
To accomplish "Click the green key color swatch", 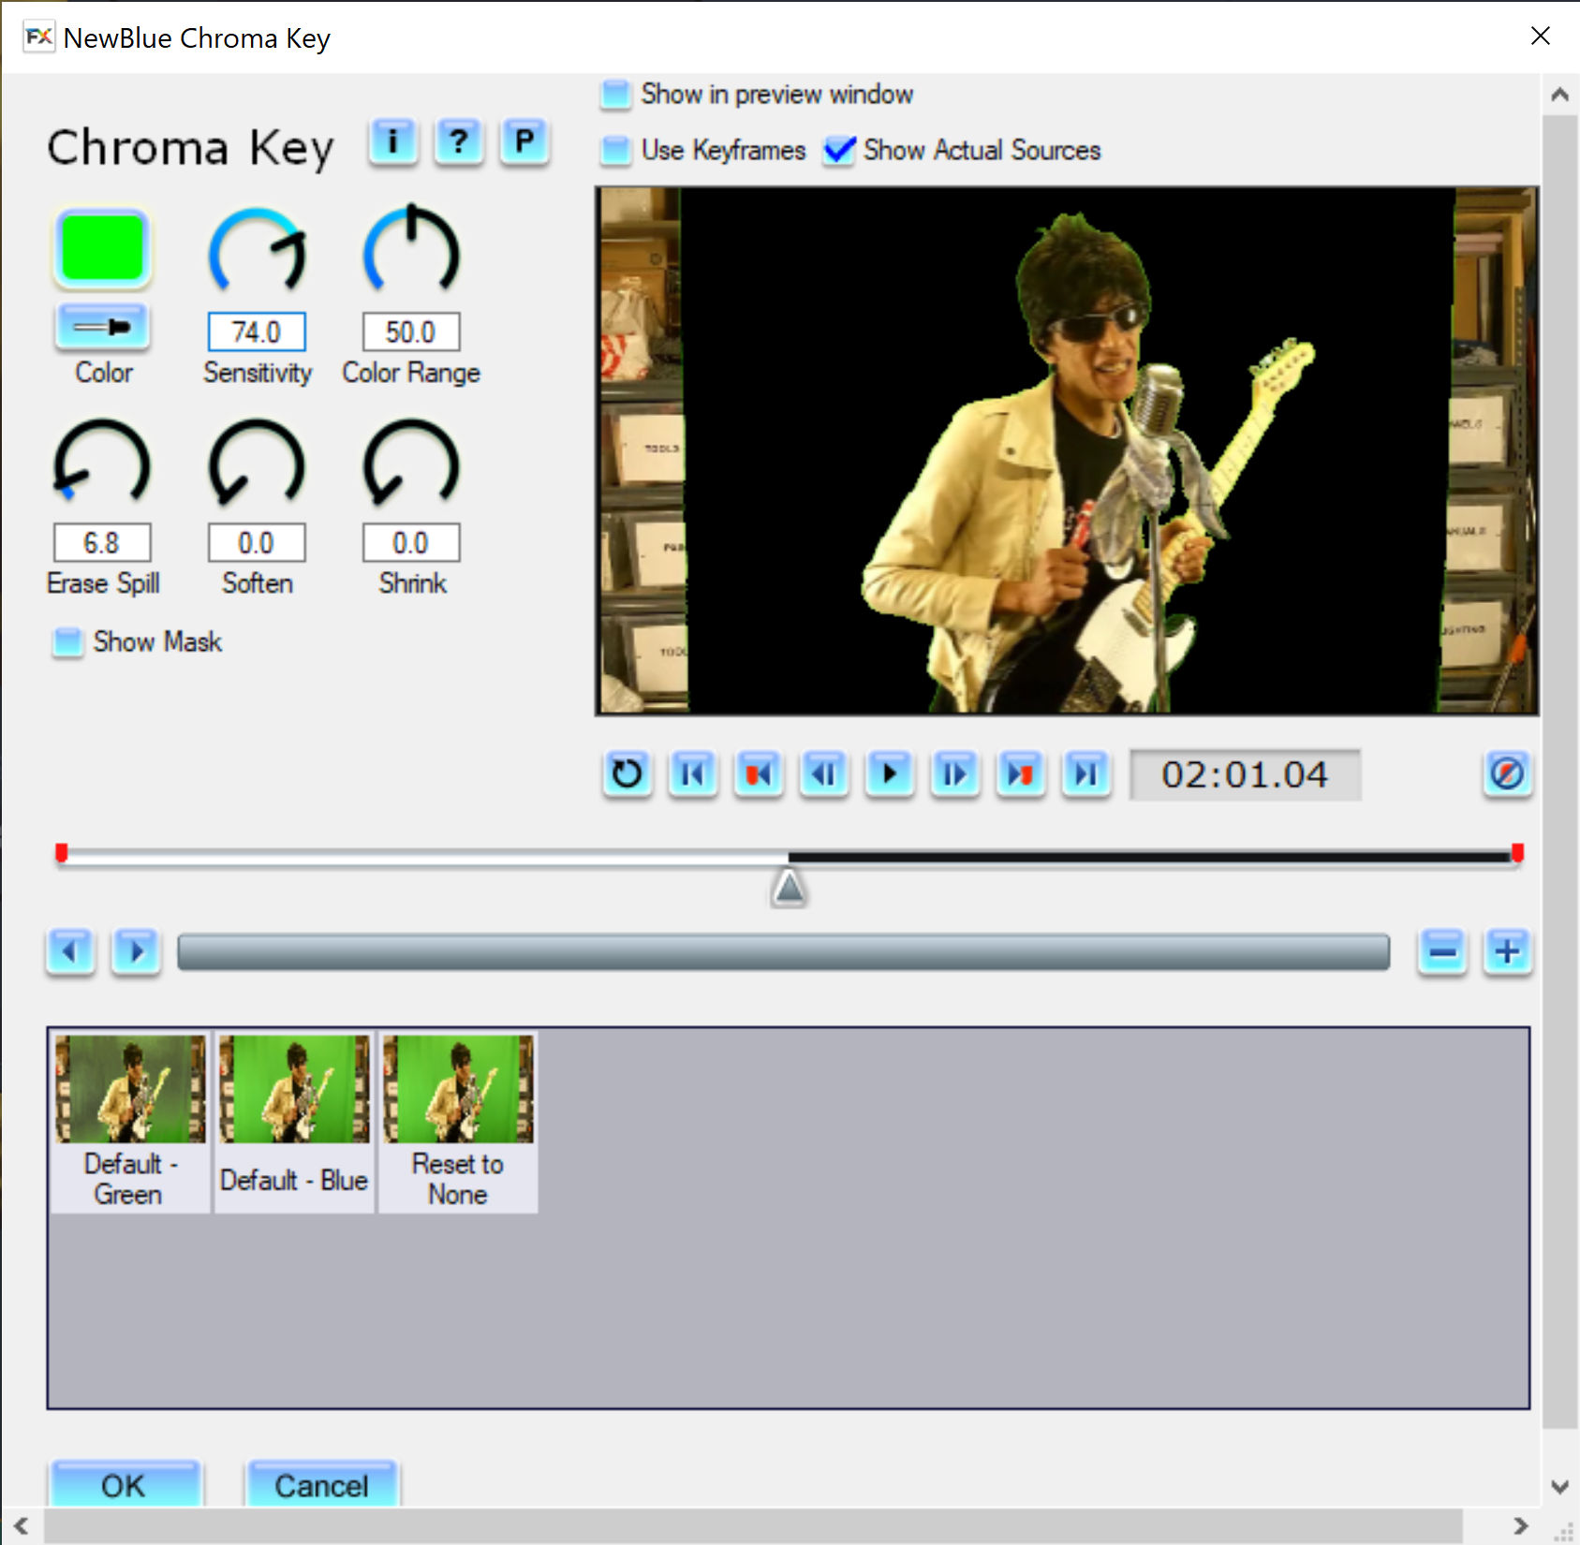I will tap(102, 248).
